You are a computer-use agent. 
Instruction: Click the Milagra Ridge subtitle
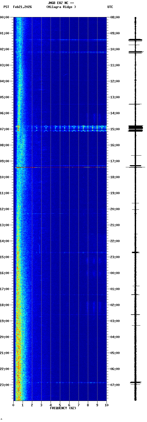61,7
